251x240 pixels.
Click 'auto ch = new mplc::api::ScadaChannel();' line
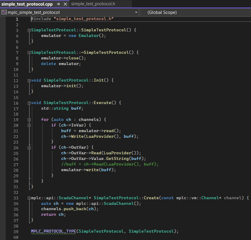(x=91, y=204)
